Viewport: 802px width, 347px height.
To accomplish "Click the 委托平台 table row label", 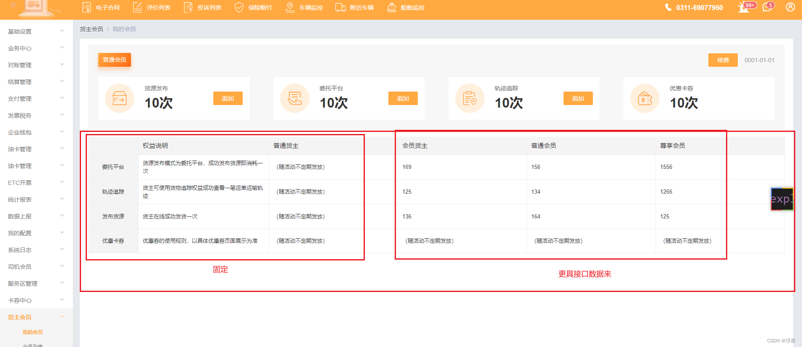I will [x=113, y=167].
